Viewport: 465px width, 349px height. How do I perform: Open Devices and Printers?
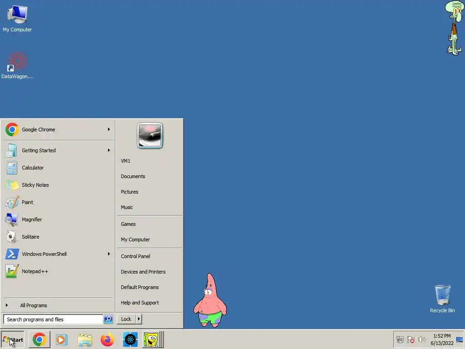(143, 272)
